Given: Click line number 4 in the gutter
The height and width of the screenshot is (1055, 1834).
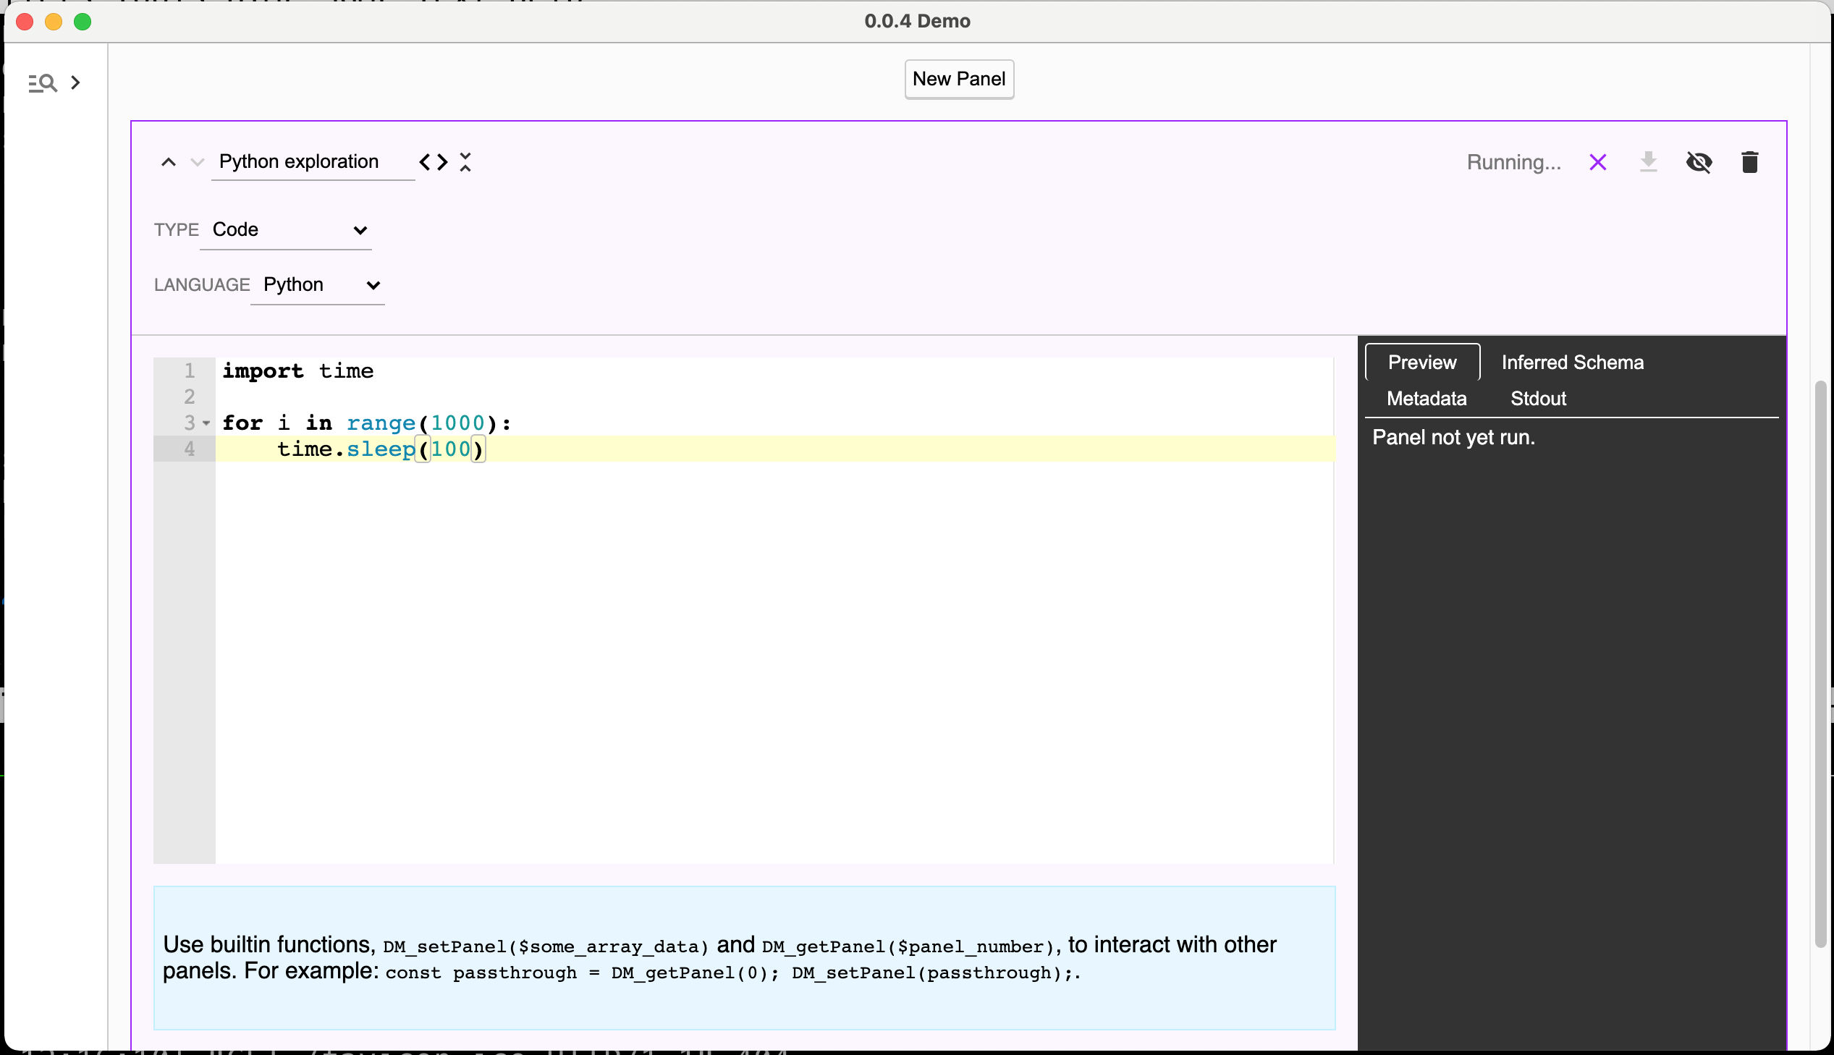Looking at the screenshot, I should [x=189, y=449].
